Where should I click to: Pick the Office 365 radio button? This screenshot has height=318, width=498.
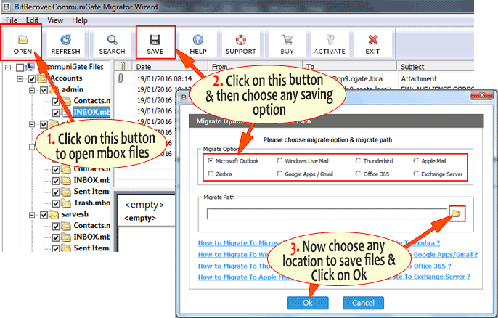click(x=359, y=174)
